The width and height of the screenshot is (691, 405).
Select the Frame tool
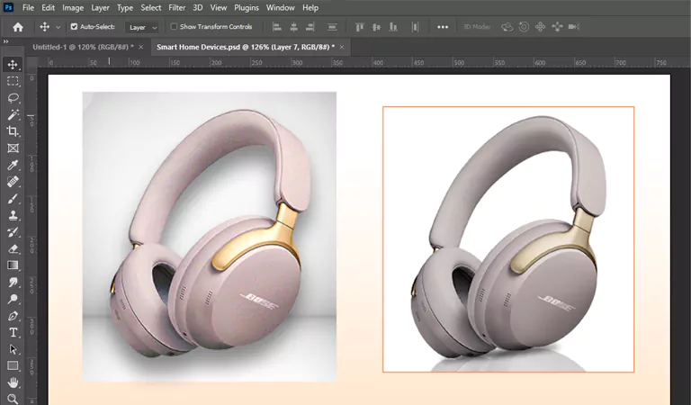pyautogui.click(x=13, y=148)
